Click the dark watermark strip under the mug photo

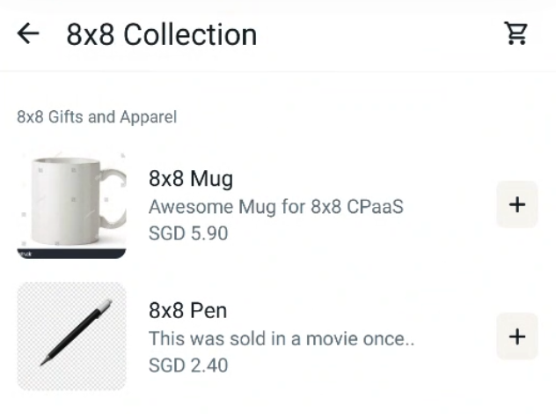coord(71,254)
